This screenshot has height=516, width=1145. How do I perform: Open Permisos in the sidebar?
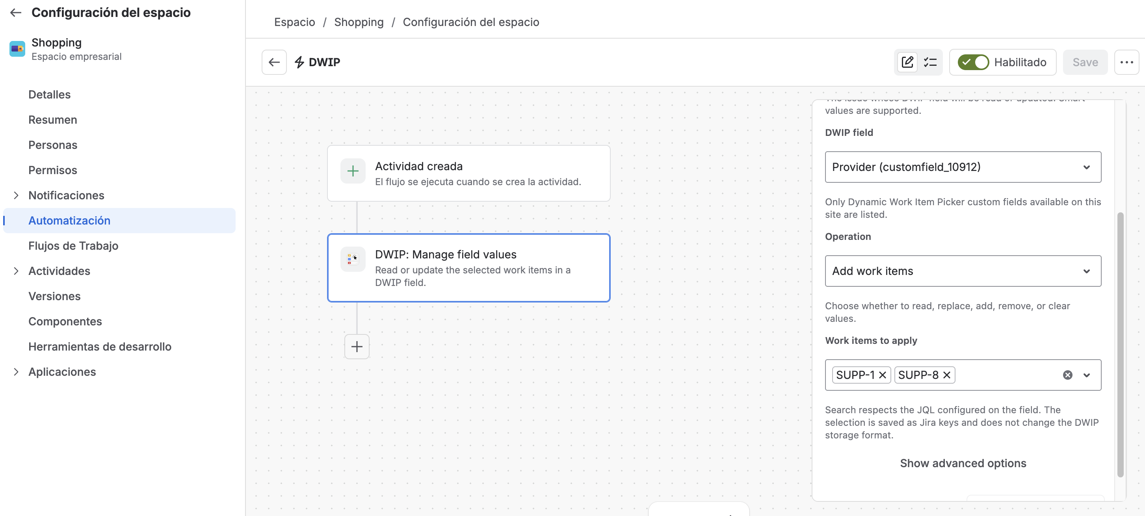click(52, 170)
